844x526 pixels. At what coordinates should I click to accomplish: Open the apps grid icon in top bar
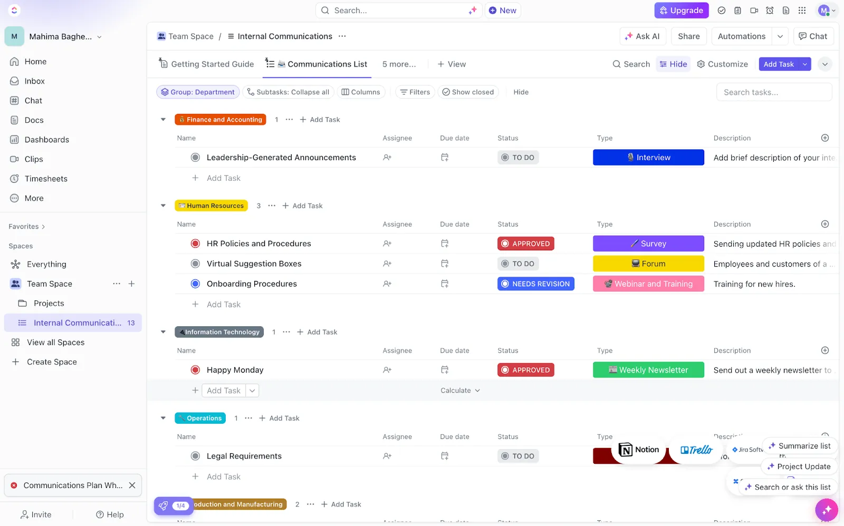point(802,11)
